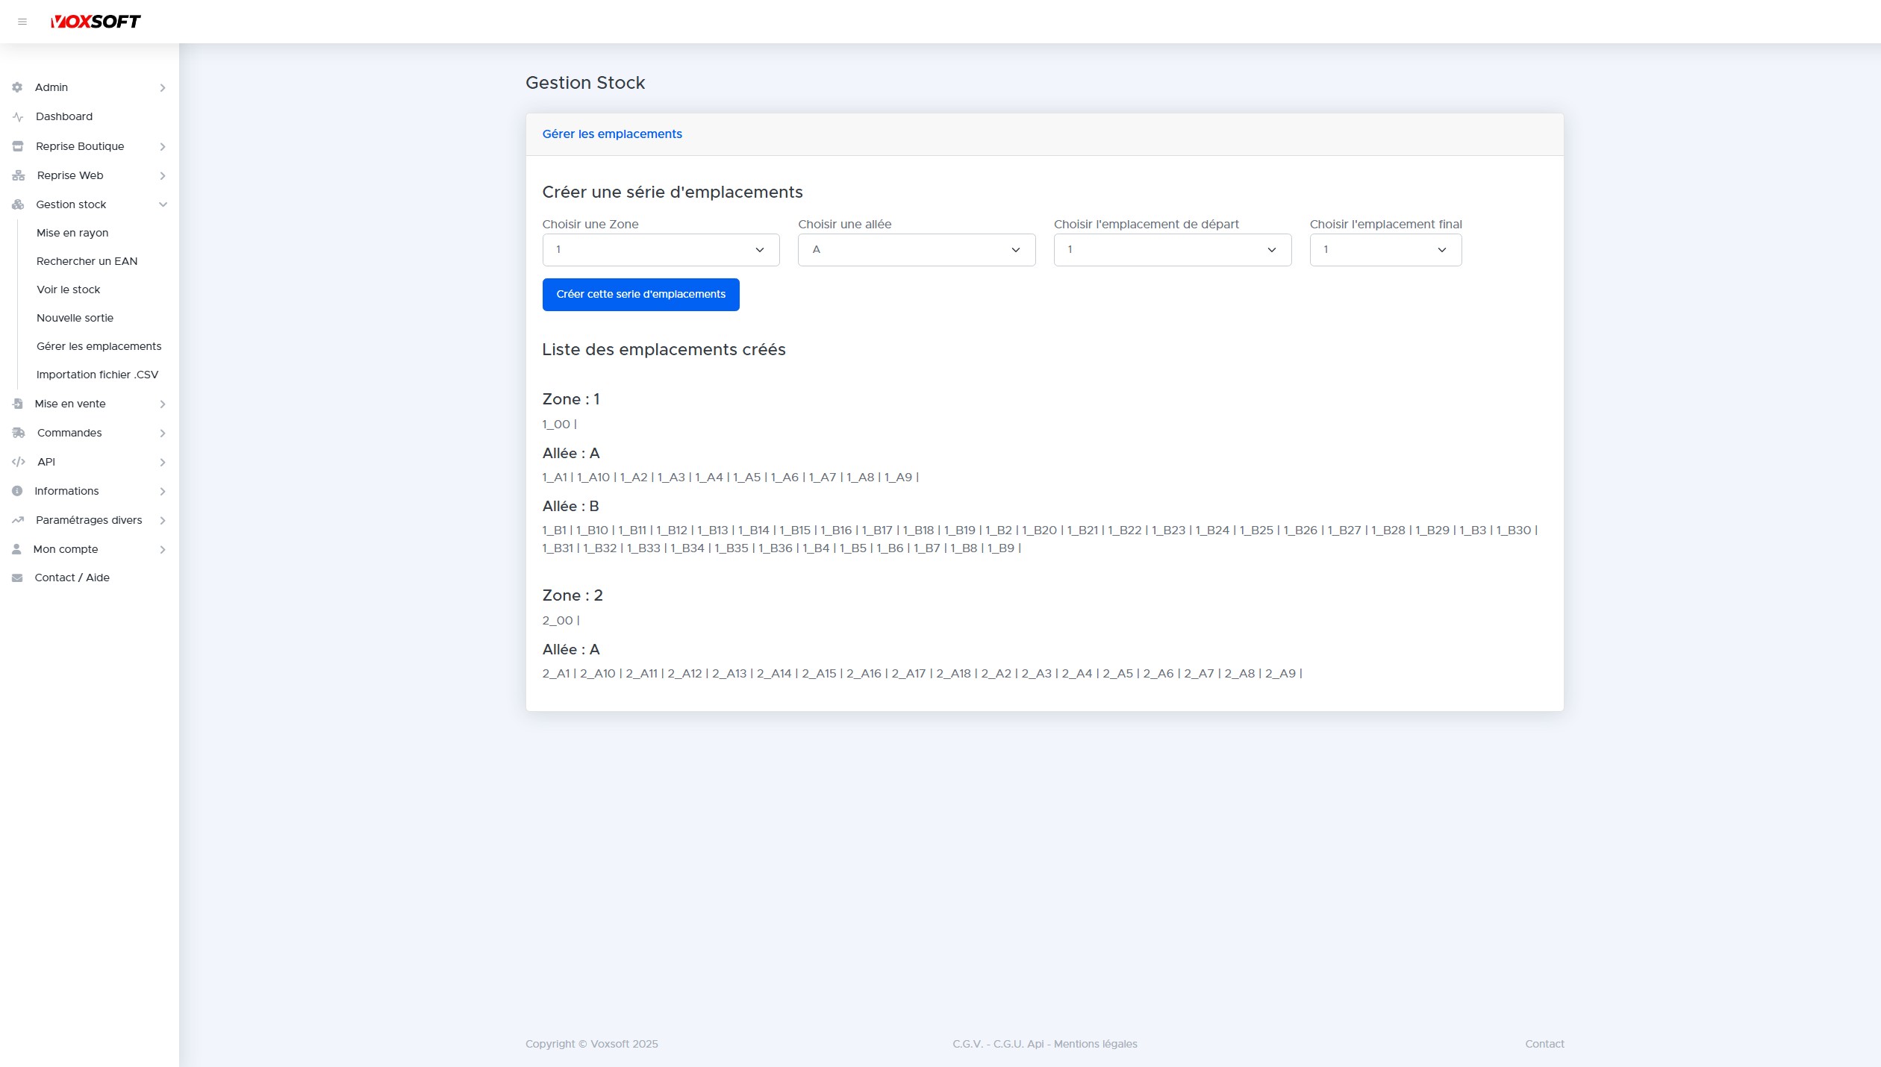This screenshot has width=1881, height=1067.
Task: Collapse the Gestion stock menu chevron
Action: pos(163,204)
